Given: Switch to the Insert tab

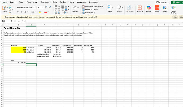Looking at the screenshot, I should (x=13, y=2).
